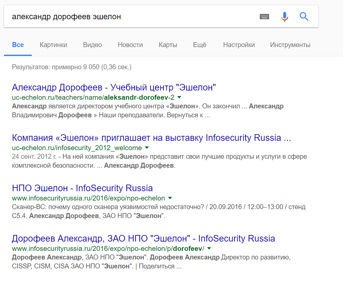The height and width of the screenshot is (283, 343).
Task: Click snippet starting '24 сент. 2012 г.'
Action: [159, 161]
